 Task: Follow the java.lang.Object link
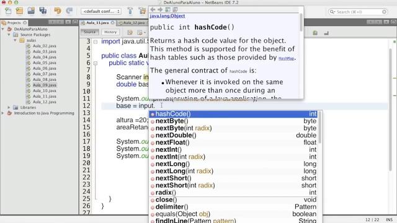point(167,16)
